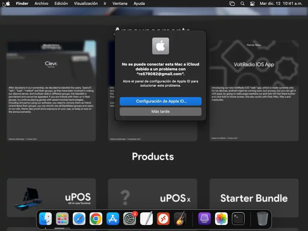
Task: Select the uPOS All-in-one Terminal product card
Action: (51, 198)
